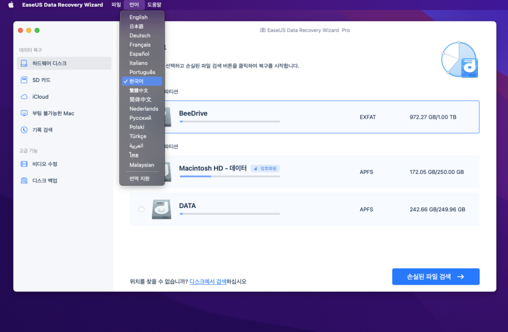Select Macintosh HD - 데이터 partition name

(213, 168)
